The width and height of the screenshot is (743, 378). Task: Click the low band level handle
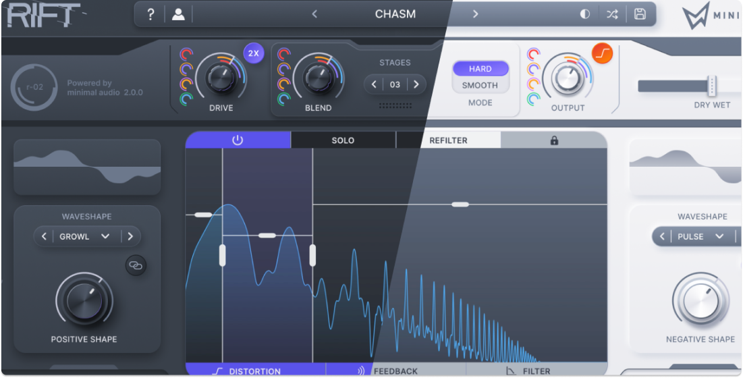click(x=203, y=215)
